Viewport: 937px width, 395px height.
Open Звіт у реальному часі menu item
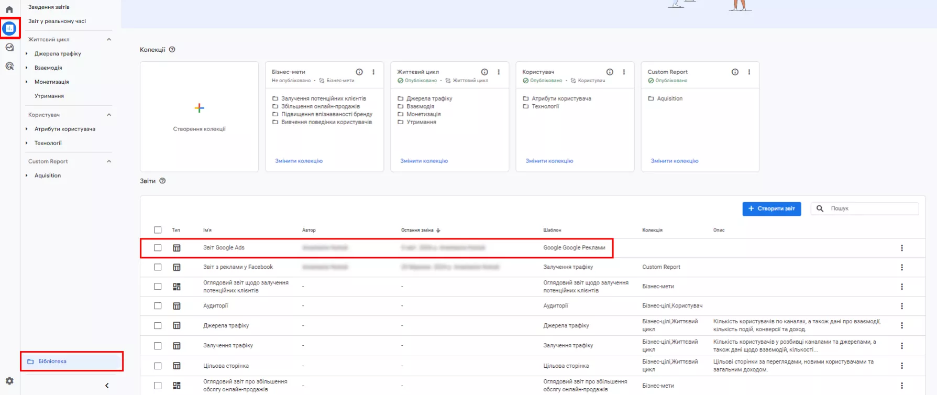pyautogui.click(x=57, y=21)
